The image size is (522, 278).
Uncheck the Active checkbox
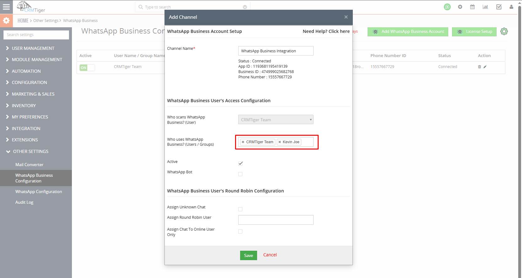(x=240, y=164)
